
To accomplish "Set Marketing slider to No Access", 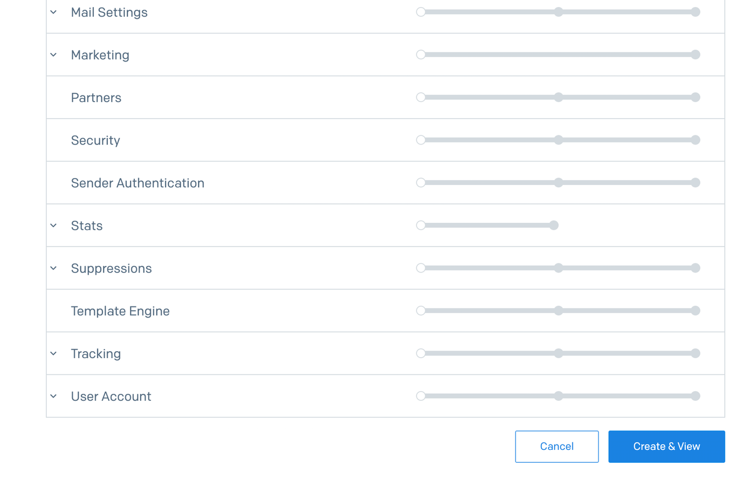I will pos(421,54).
